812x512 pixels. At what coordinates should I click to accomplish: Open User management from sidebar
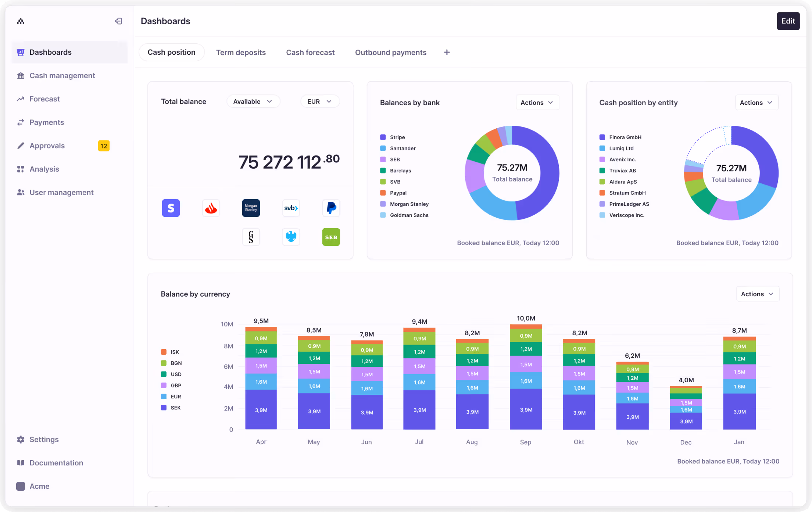coord(61,192)
